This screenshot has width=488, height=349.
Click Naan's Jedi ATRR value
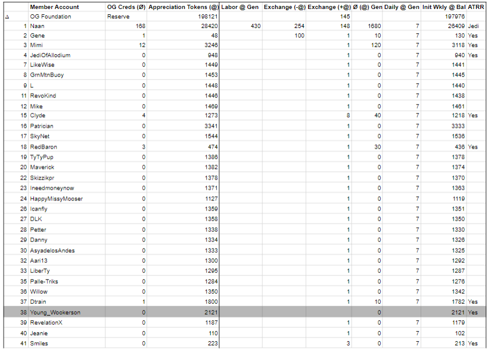tap(473, 26)
